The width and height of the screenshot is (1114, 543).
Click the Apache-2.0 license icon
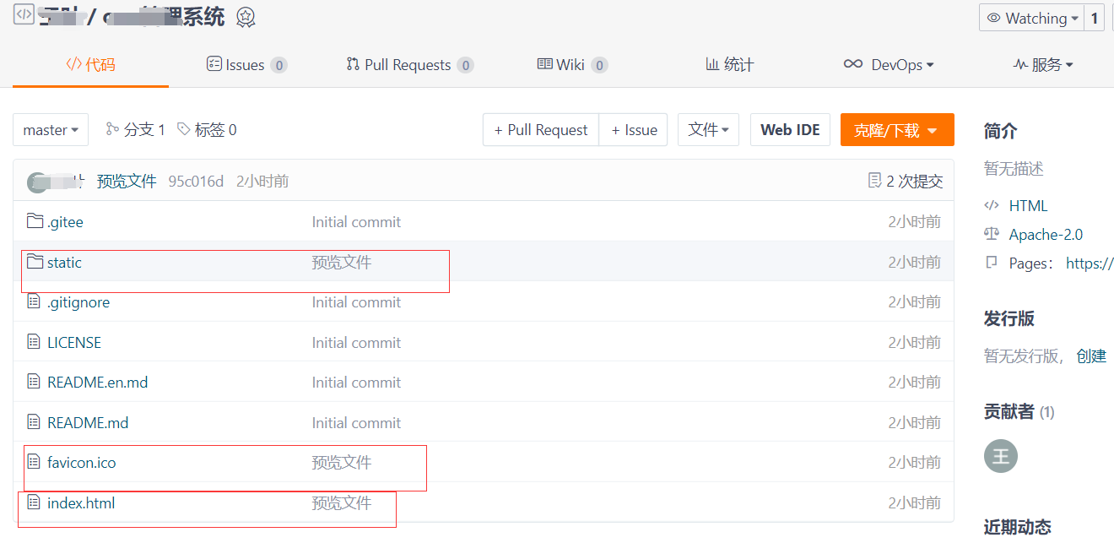993,234
